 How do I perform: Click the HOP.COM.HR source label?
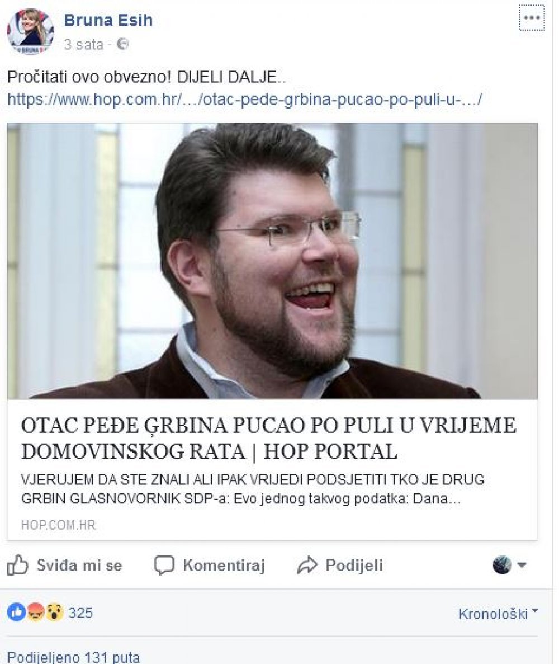pyautogui.click(x=58, y=525)
